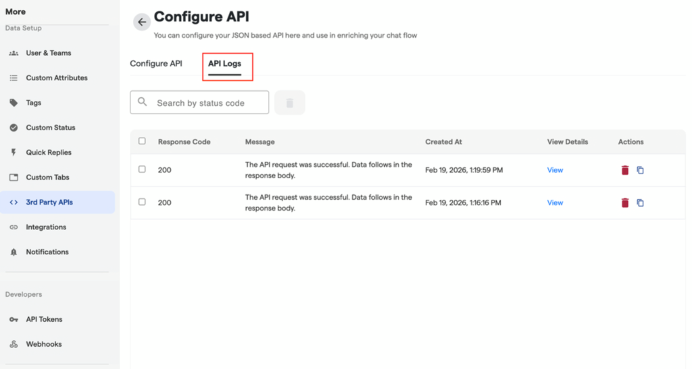This screenshot has height=369, width=692.
Task: Click the API Tokens key icon
Action: point(14,320)
